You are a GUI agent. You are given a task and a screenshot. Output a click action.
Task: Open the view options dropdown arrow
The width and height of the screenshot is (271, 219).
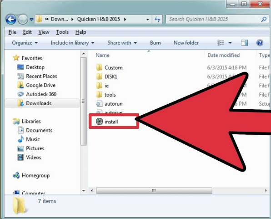[x=230, y=43]
